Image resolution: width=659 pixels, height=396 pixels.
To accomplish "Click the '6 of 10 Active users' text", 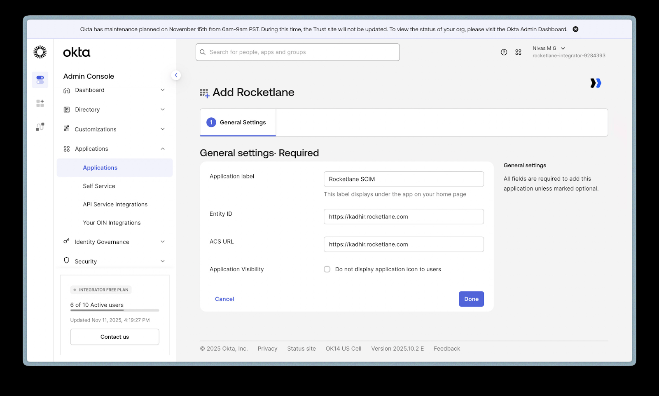I will (x=97, y=305).
